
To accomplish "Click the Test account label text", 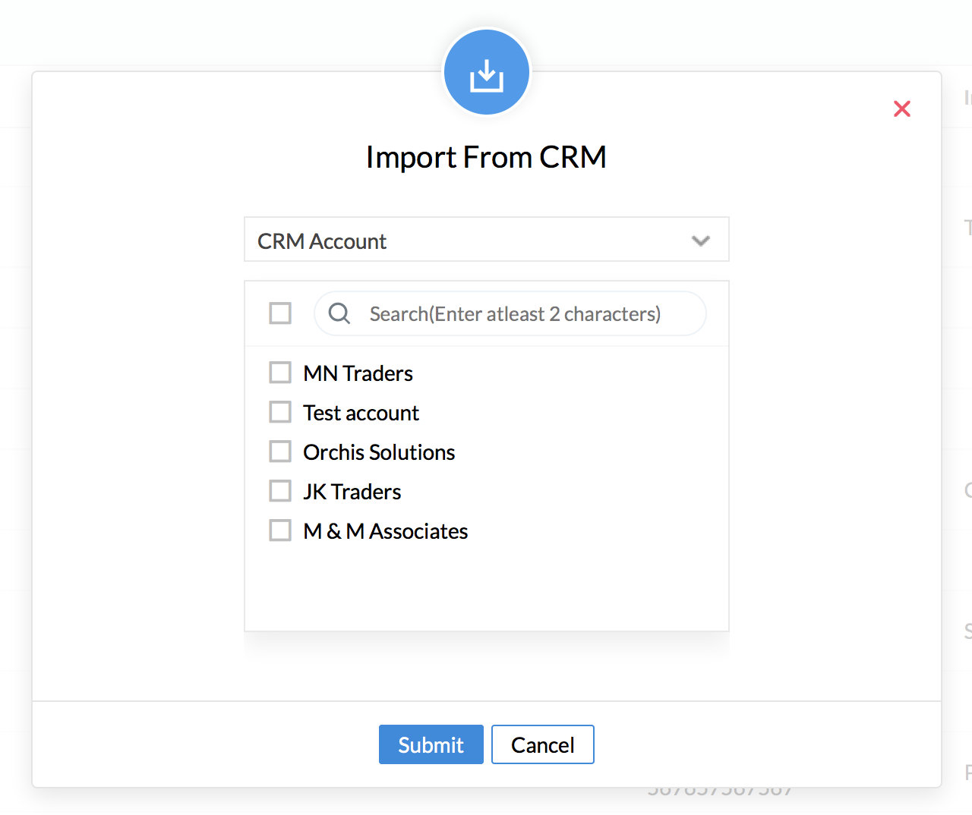I will (x=361, y=413).
